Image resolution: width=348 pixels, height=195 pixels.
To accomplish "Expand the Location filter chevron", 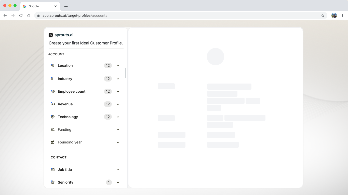I will click(118, 66).
